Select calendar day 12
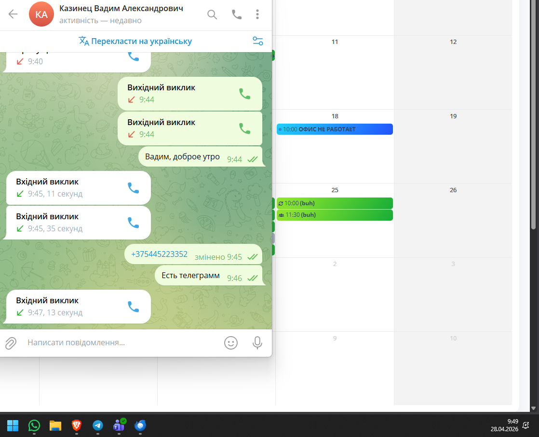This screenshot has height=437, width=539. [x=453, y=42]
